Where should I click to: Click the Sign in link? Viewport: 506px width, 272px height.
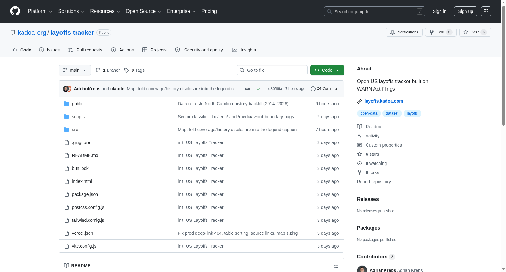tap(440, 11)
